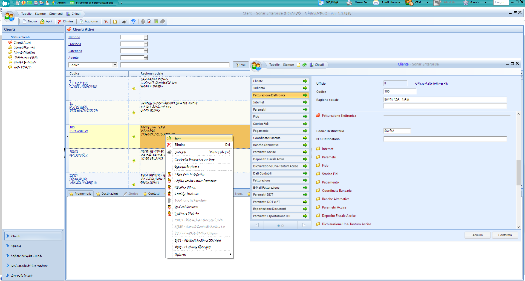The height and width of the screenshot is (281, 525).
Task: Click the green arrow beside Parametri DDT
Action: [305, 195]
